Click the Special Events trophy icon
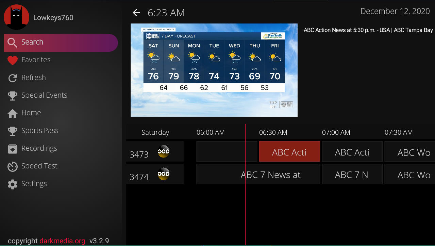The height and width of the screenshot is (246, 435). pos(13,96)
